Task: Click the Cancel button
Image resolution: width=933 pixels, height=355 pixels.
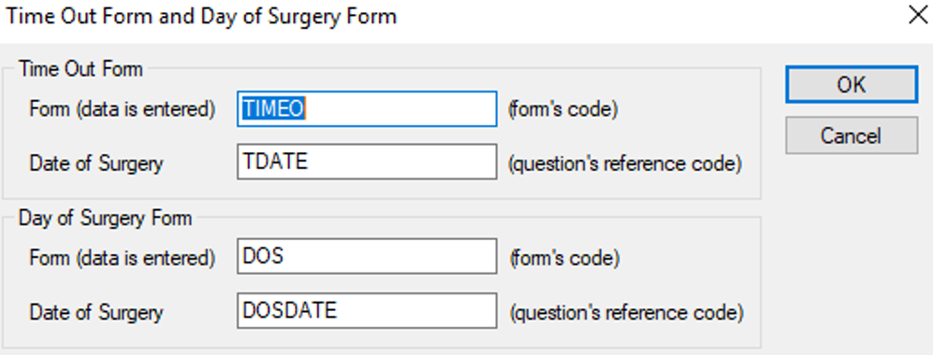Action: (x=852, y=135)
